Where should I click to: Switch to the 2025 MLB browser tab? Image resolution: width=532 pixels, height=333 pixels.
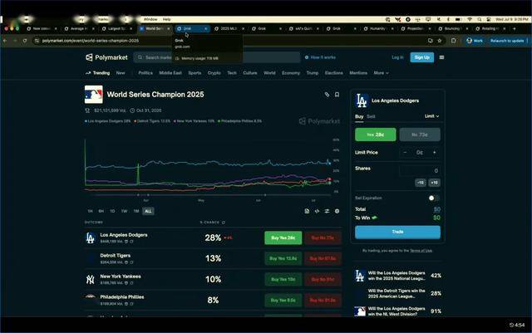(x=229, y=29)
